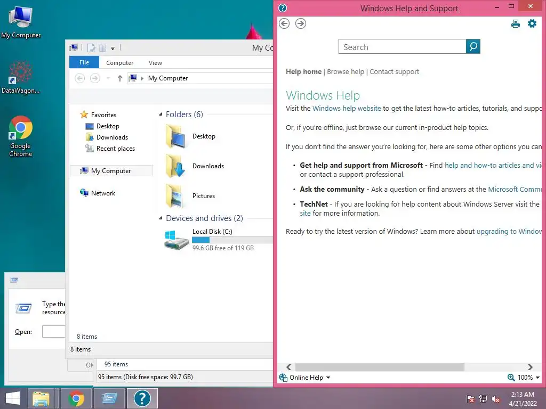546x409 pixels.
Task: Click the network tray icon
Action: (483, 399)
